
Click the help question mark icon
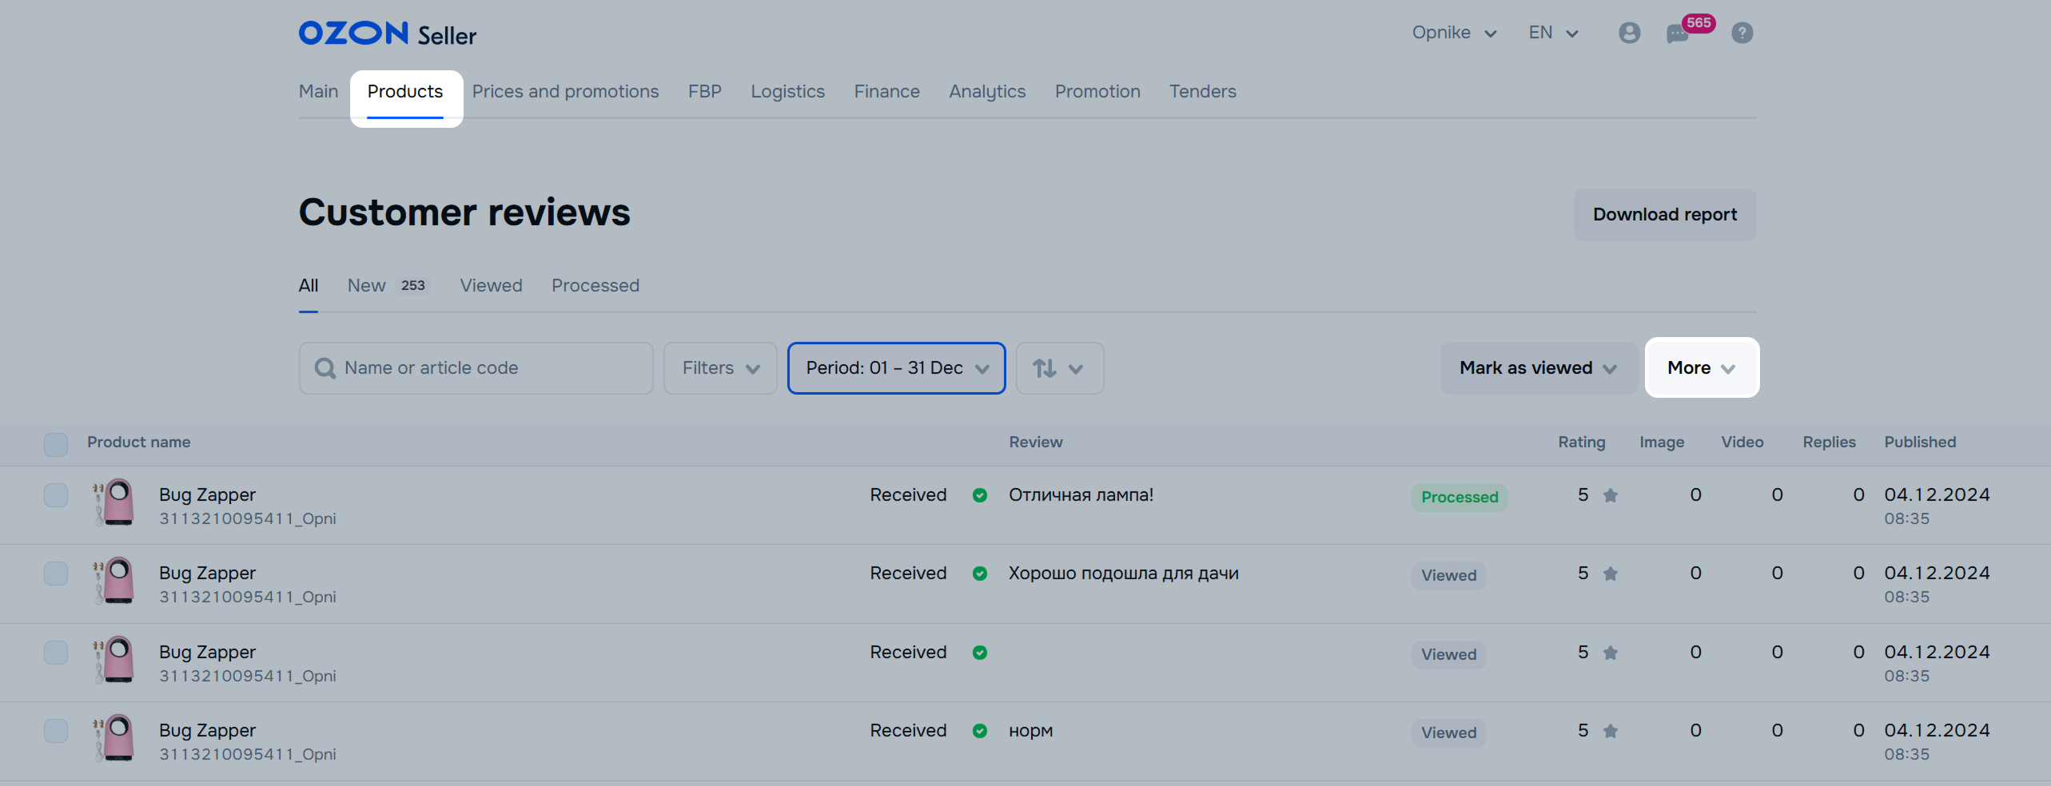point(1742,33)
